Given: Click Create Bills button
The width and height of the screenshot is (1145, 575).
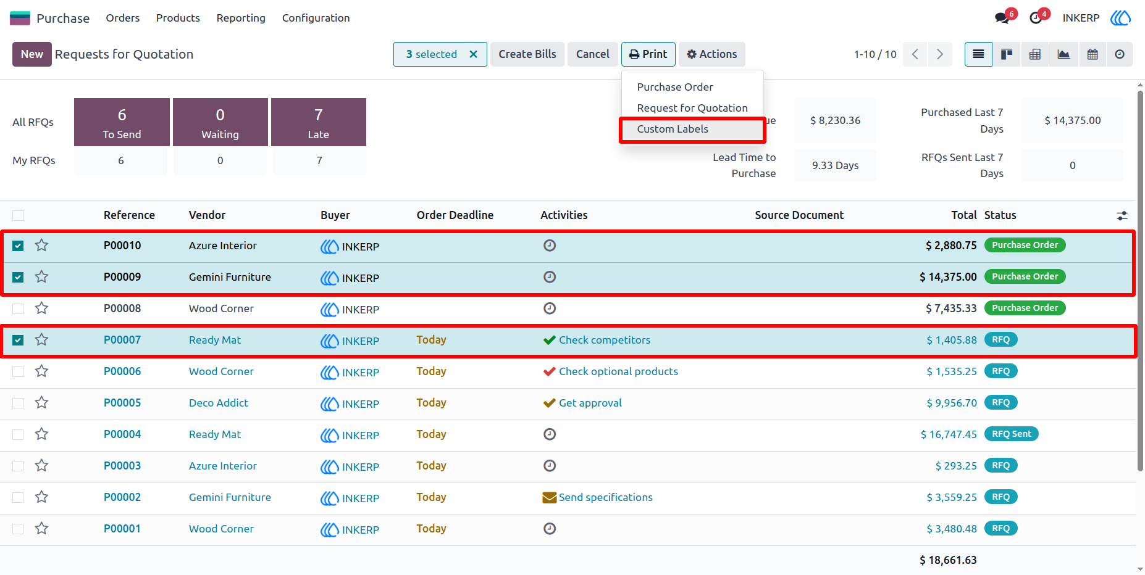Looking at the screenshot, I should 527,54.
